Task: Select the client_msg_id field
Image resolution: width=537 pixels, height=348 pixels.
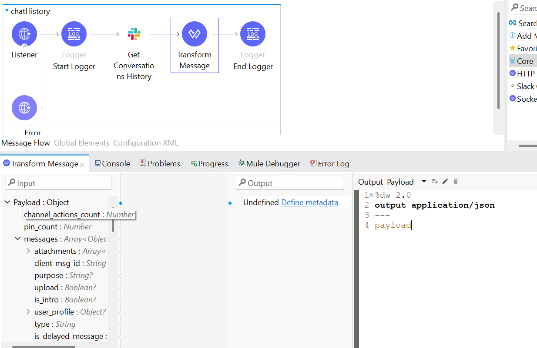Action: tap(70, 263)
